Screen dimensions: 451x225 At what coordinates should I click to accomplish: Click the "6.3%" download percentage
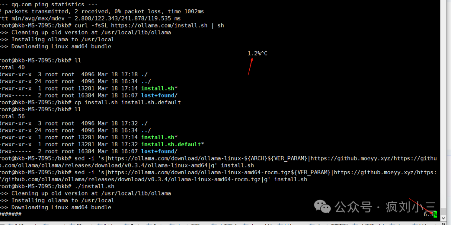(x=430, y=215)
